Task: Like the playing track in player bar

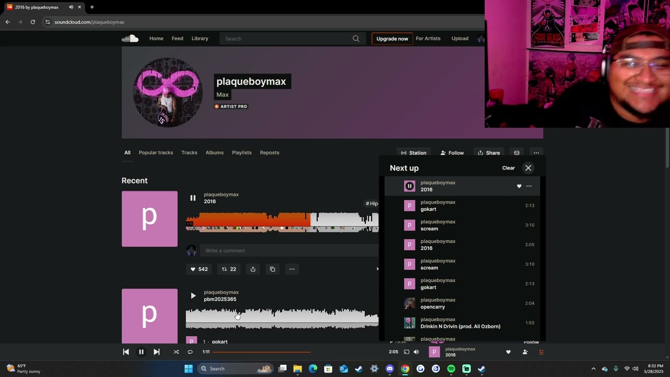Action: (508, 352)
